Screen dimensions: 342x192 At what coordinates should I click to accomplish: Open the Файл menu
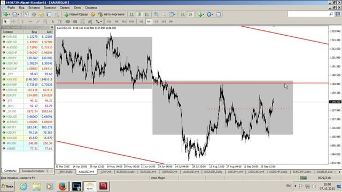(11, 7)
